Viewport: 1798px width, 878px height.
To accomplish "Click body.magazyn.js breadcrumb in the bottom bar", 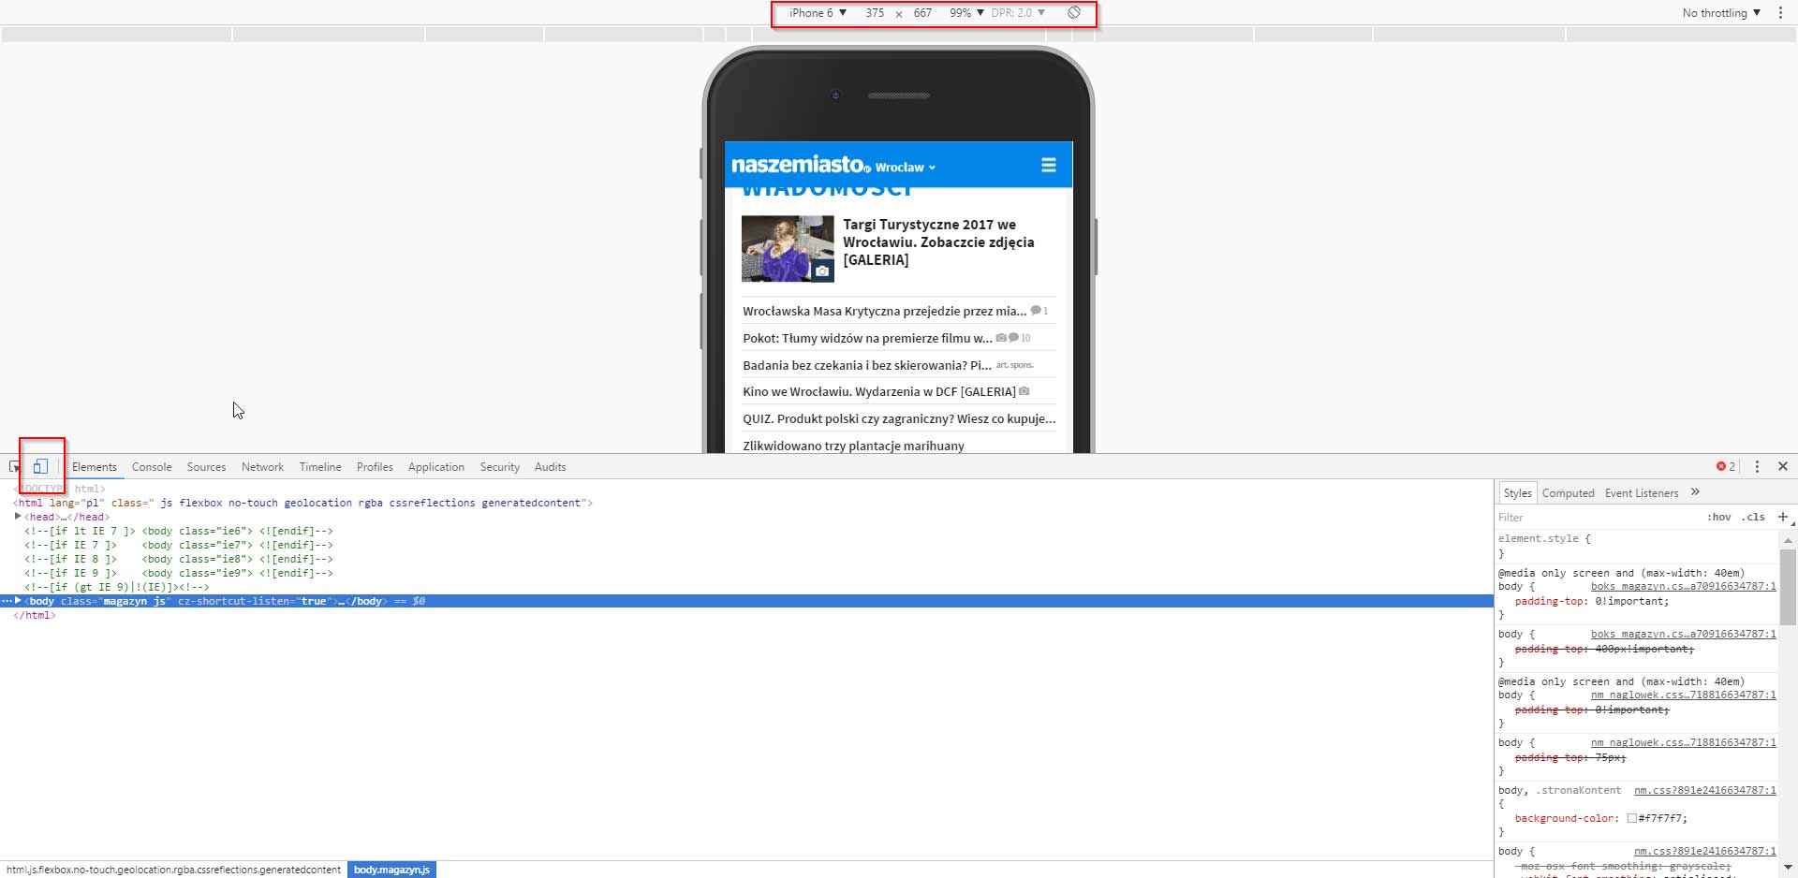I will (391, 870).
